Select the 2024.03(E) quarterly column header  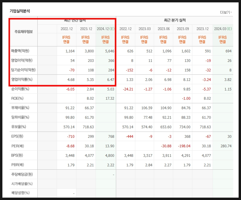[223, 29]
